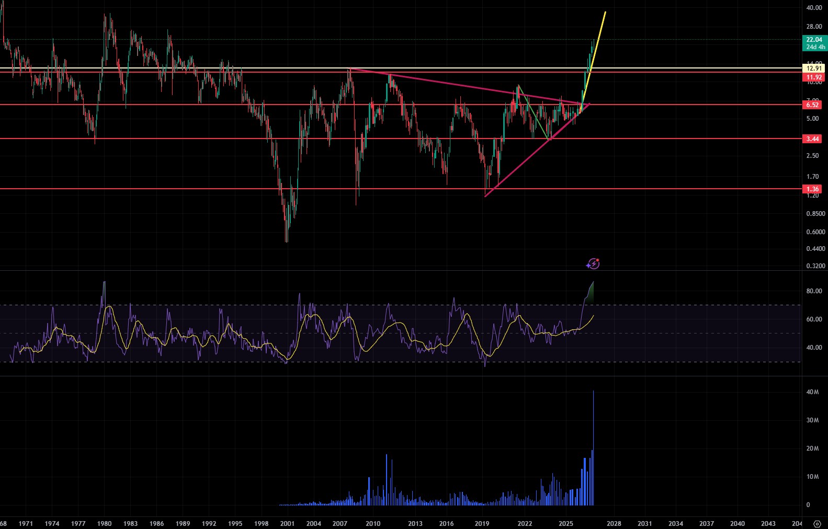828x529 pixels.
Task: Click the 2028 label on time axis
Action: click(x=614, y=523)
